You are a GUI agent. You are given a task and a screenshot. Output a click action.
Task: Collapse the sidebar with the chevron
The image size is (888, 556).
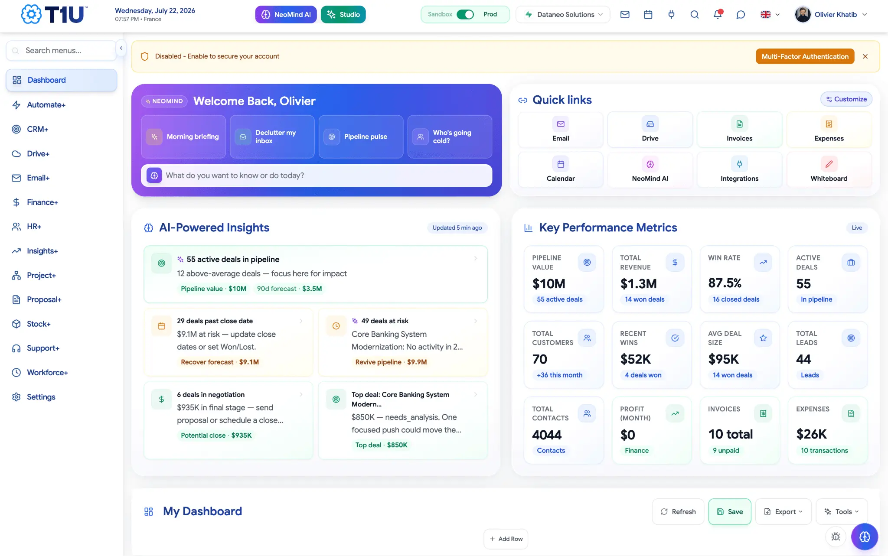[121, 48]
